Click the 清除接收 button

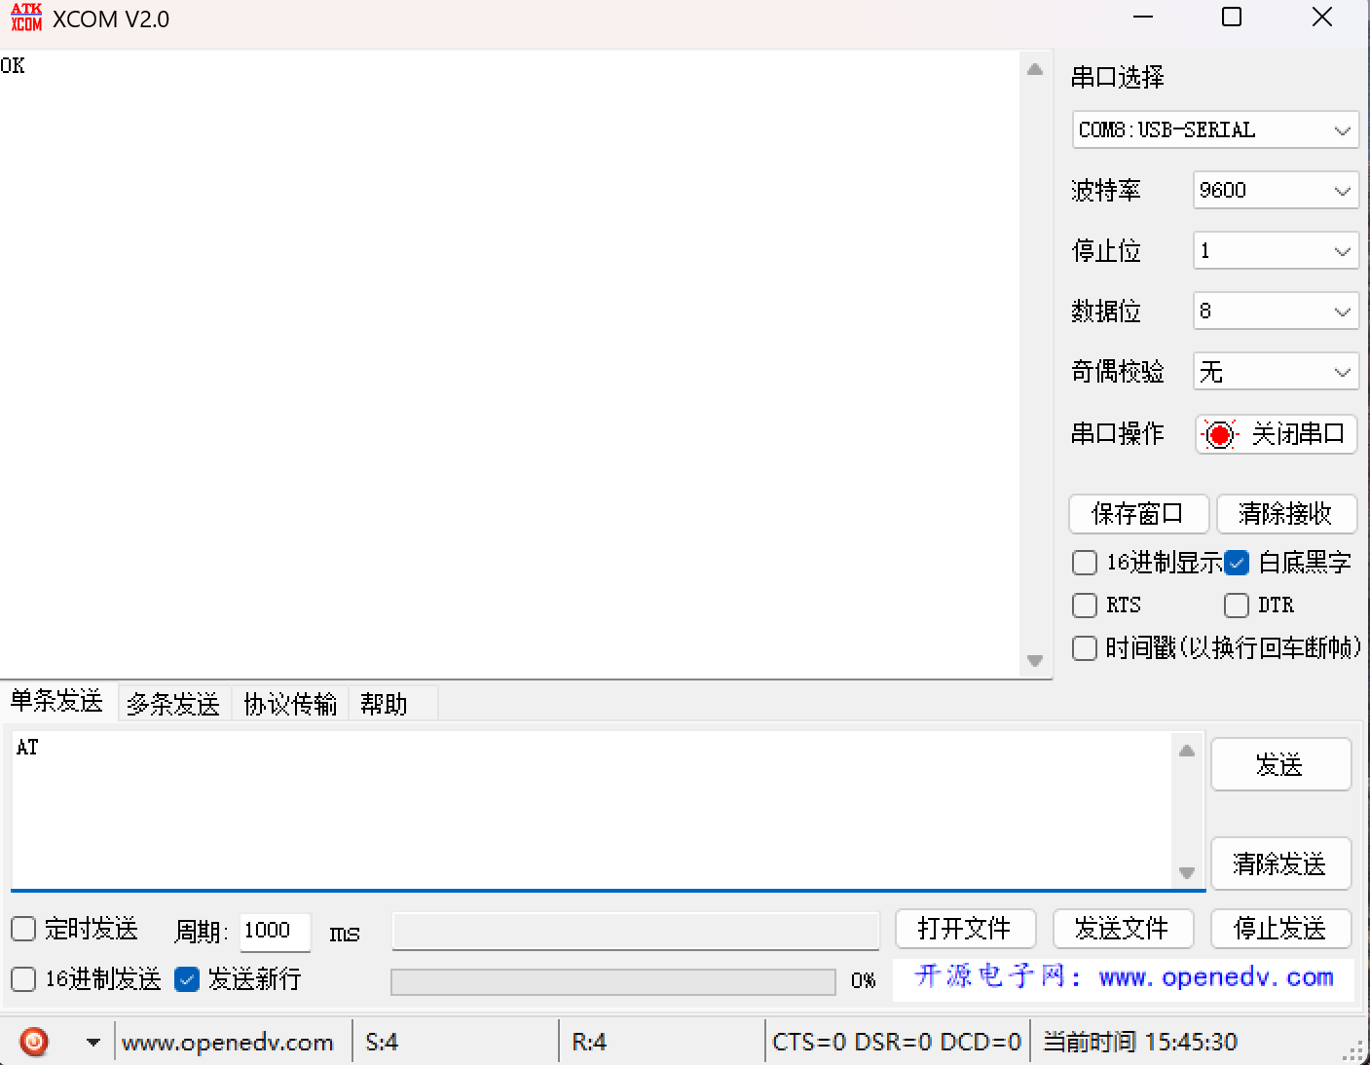click(x=1285, y=514)
